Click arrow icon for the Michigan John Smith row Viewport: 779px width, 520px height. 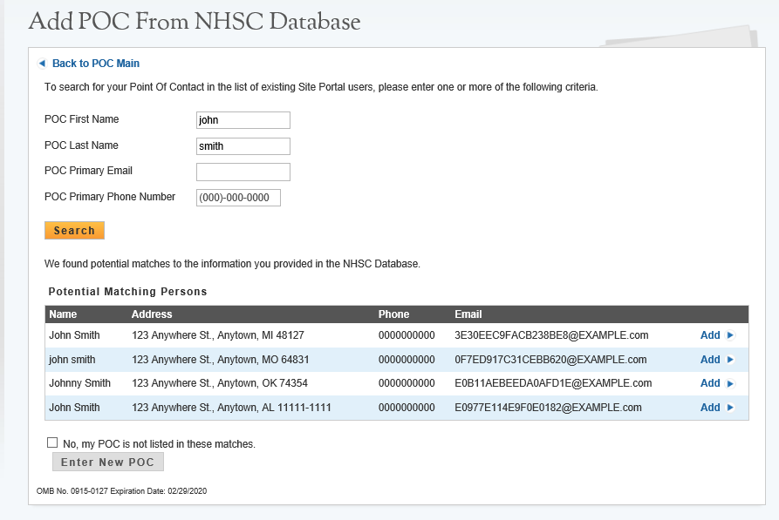[x=731, y=335]
